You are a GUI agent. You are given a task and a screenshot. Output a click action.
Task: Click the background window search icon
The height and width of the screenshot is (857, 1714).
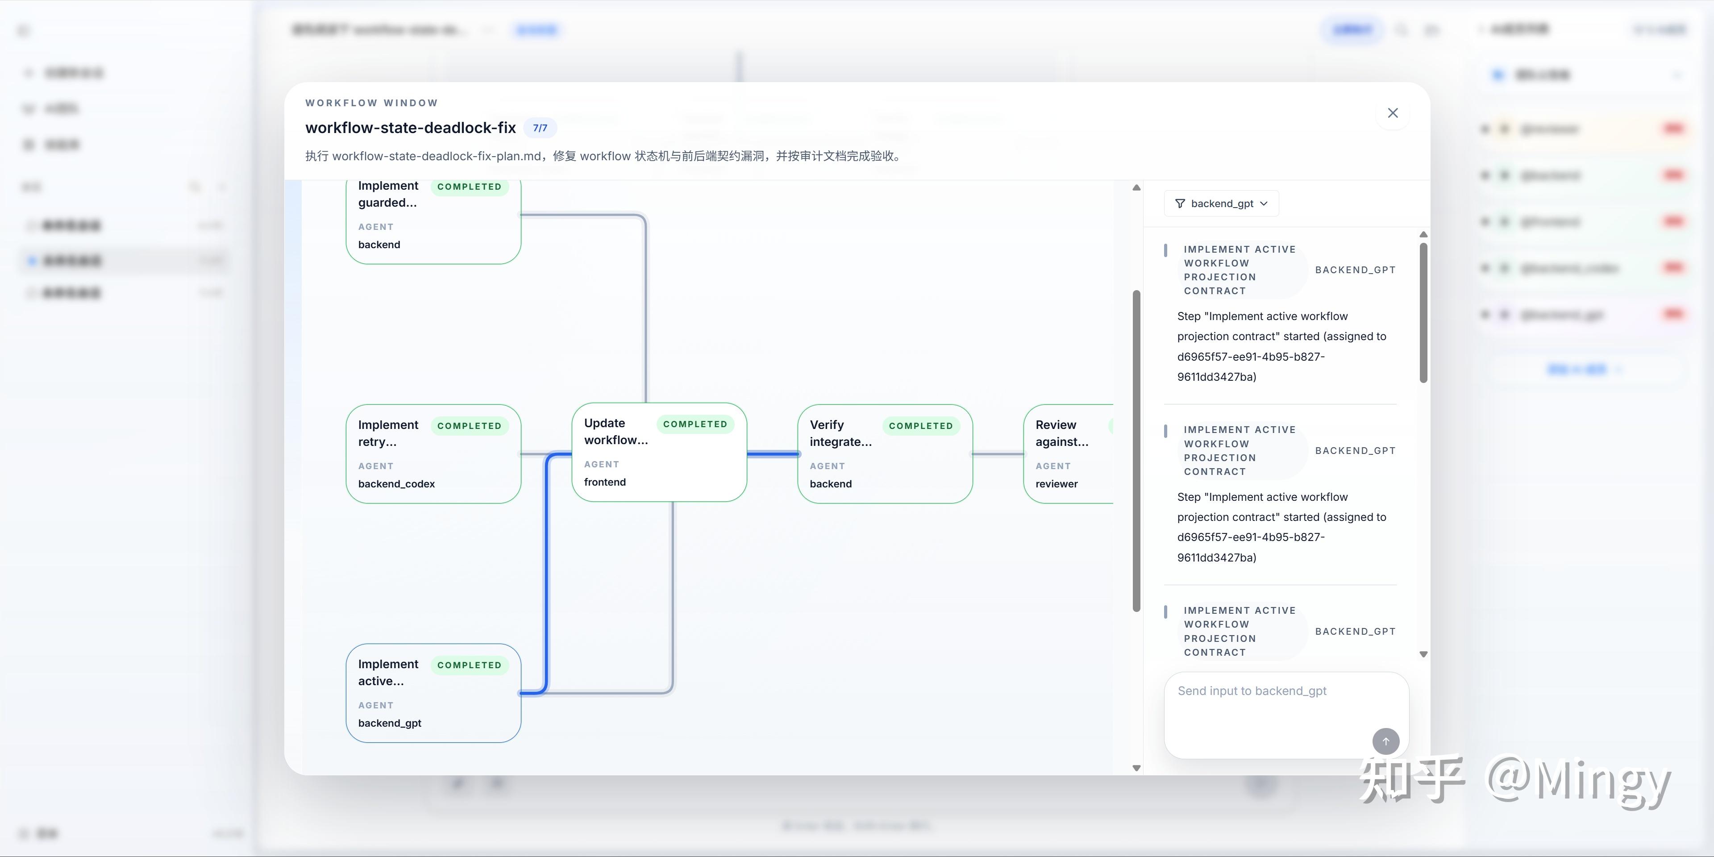(x=1401, y=30)
